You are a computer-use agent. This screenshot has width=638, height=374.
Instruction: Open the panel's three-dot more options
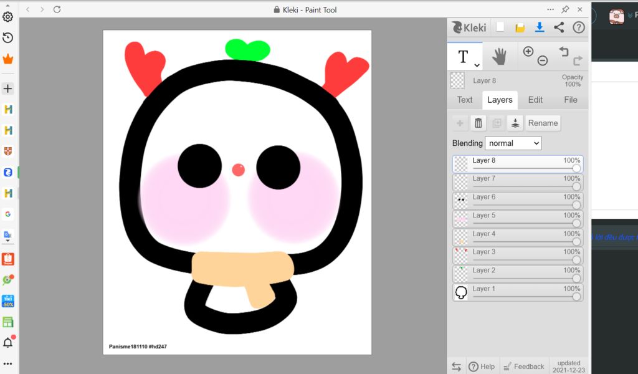click(550, 9)
